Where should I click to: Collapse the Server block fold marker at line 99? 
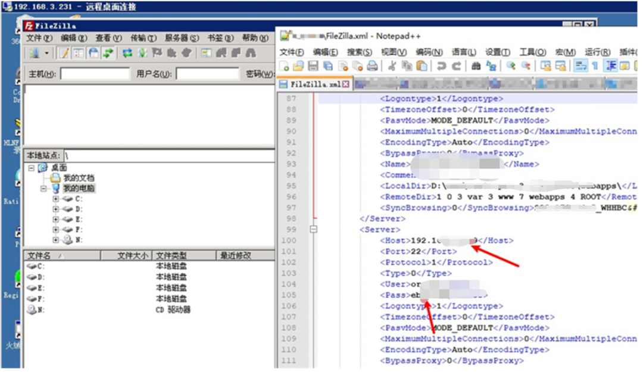pyautogui.click(x=313, y=230)
